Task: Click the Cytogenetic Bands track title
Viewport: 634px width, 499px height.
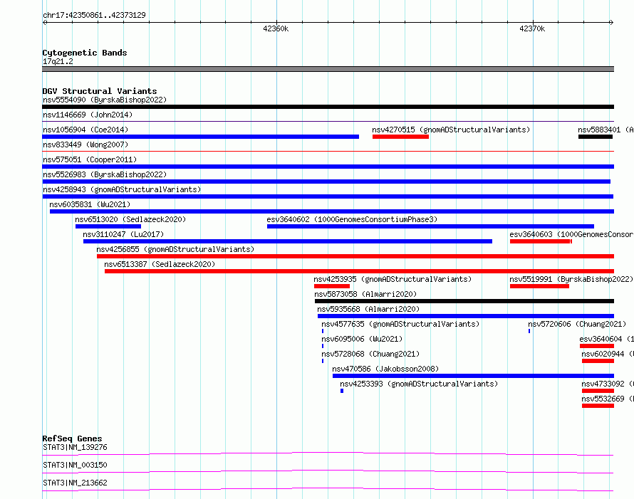Action: pos(85,53)
